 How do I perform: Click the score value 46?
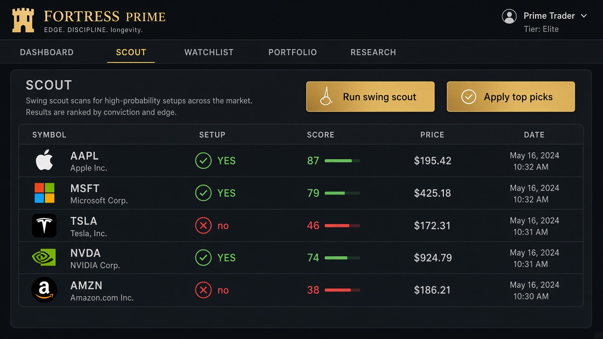[313, 226]
